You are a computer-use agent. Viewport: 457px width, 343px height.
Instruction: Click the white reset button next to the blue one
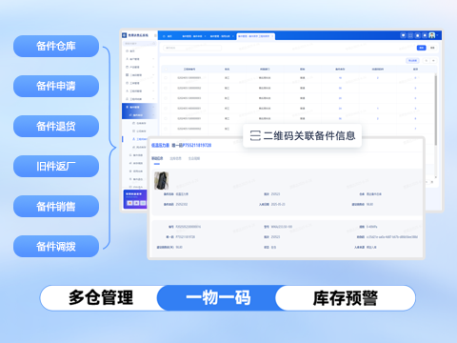pyautogui.click(x=432, y=48)
